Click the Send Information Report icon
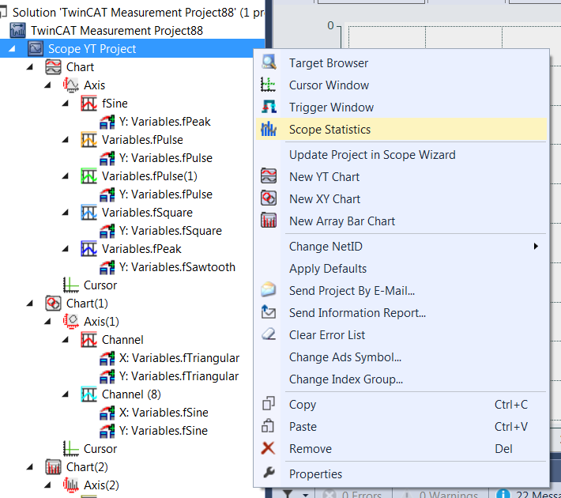Screen dimensions: 561x498 pos(269,311)
